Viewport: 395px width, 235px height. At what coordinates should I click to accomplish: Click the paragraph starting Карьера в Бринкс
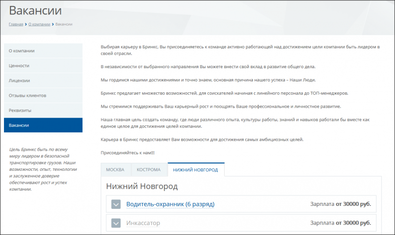pyautogui.click(x=202, y=140)
